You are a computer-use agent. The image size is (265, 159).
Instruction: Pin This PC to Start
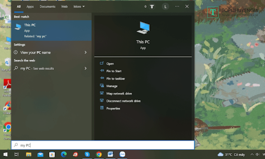tap(114, 71)
